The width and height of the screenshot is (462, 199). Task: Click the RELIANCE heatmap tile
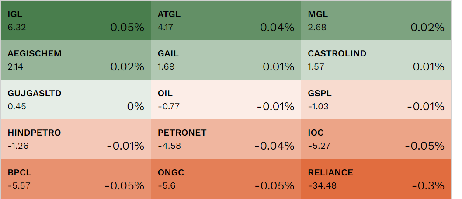click(x=376, y=179)
